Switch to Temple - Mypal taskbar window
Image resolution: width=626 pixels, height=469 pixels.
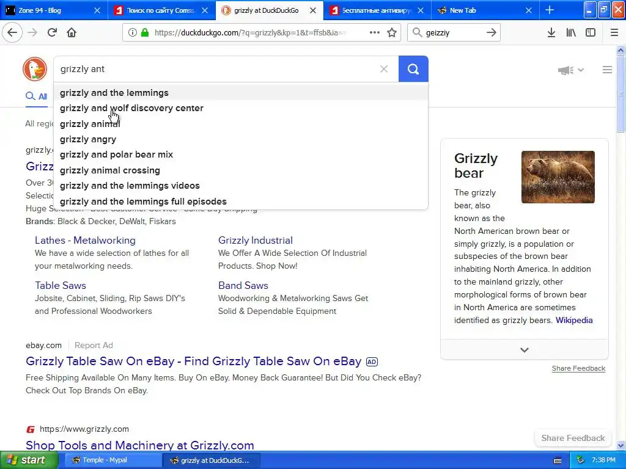coord(113,460)
